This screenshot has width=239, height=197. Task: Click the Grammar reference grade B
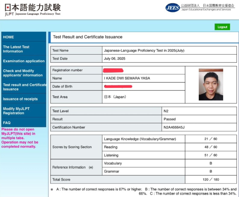tap(211, 171)
